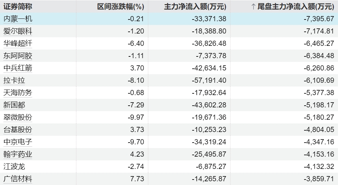Sort by 区间涨跌幅(%) column header
Viewport: 338px width, 185px height.
pyautogui.click(x=121, y=7)
